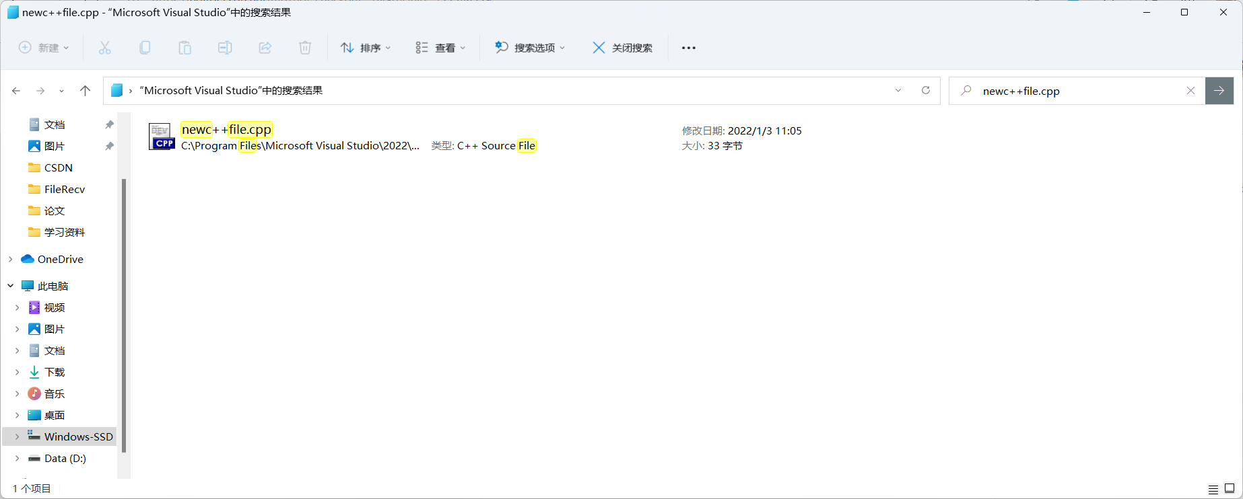Image resolution: width=1243 pixels, height=499 pixels.
Task: Click the address bar search results path
Action: click(231, 91)
